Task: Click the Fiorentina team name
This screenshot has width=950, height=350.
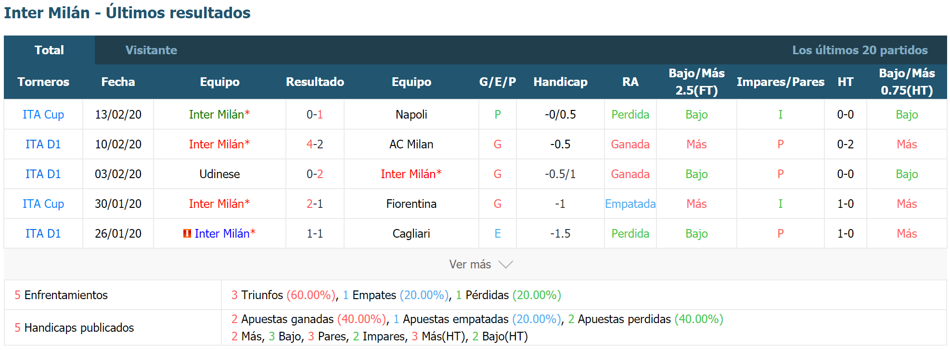Action: pyautogui.click(x=411, y=204)
